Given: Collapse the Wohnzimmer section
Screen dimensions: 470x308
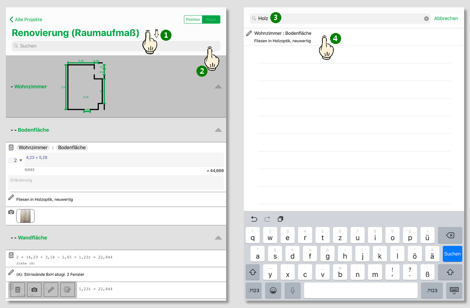Looking at the screenshot, I should point(218,87).
